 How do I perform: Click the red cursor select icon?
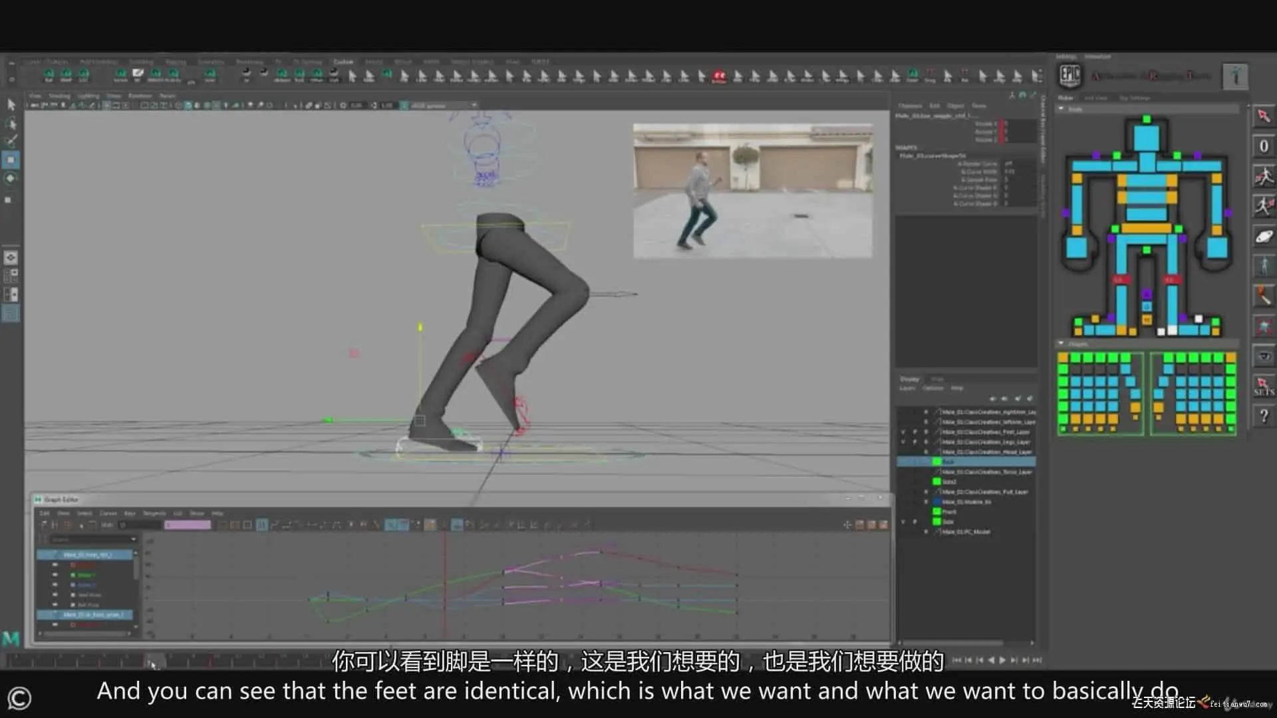[1264, 116]
